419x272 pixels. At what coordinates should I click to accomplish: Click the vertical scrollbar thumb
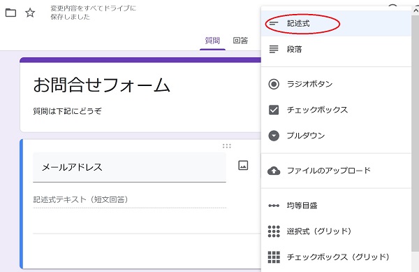pyautogui.click(x=416, y=133)
